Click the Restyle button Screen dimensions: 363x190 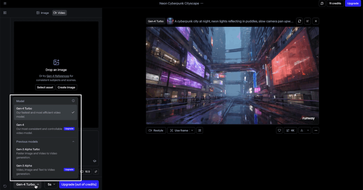pos(156,130)
